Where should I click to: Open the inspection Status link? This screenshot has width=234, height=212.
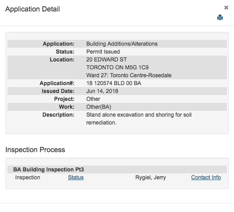76,177
